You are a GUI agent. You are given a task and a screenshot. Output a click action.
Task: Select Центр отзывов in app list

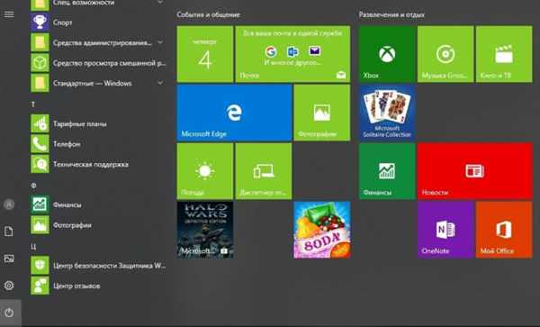pos(98,286)
